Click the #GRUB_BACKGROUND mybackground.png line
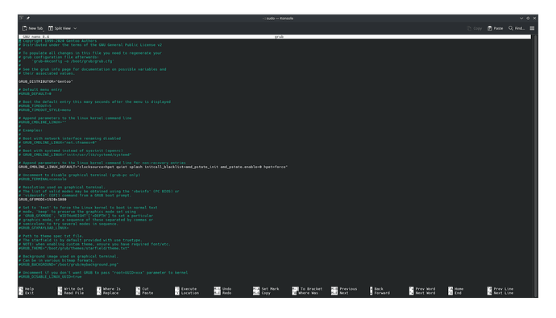This screenshot has height=318, width=556. tap(68, 265)
